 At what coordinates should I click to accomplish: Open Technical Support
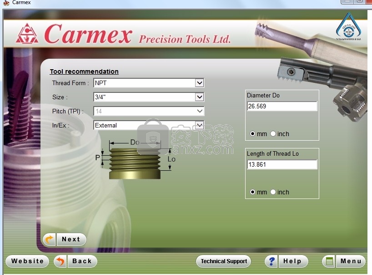pos(224,261)
